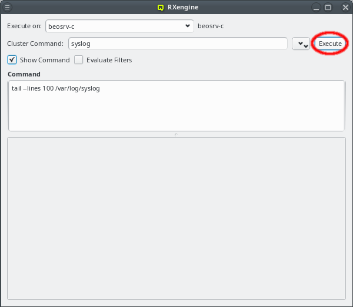Click inside the tail command text area
Viewport: 353px width, 307px height.
(x=176, y=106)
